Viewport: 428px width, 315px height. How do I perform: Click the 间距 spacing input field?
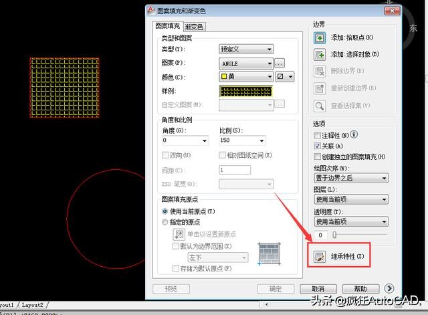[x=235, y=170]
